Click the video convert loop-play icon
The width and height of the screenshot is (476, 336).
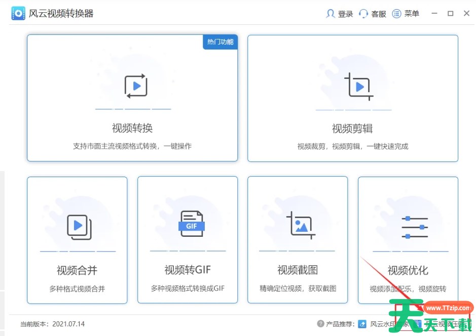135,86
